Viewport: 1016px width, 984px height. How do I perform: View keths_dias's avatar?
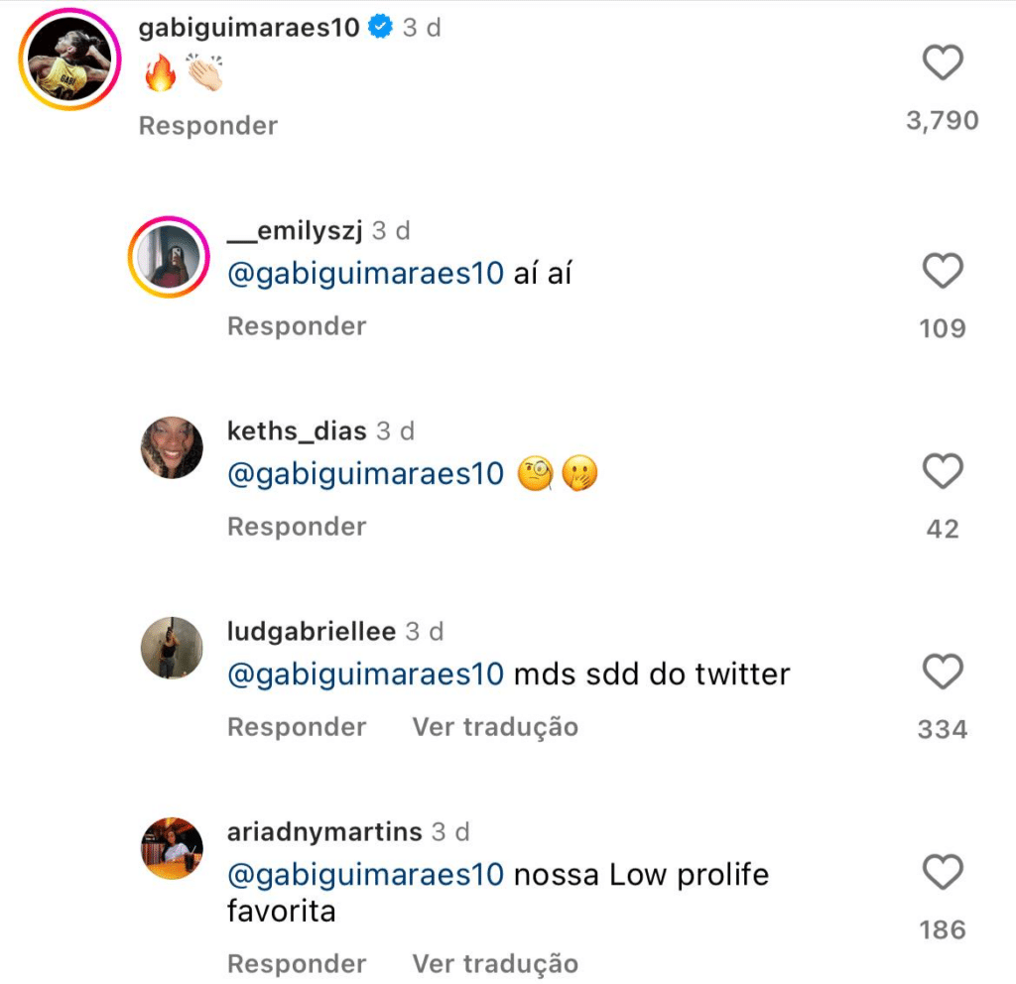pyautogui.click(x=172, y=447)
